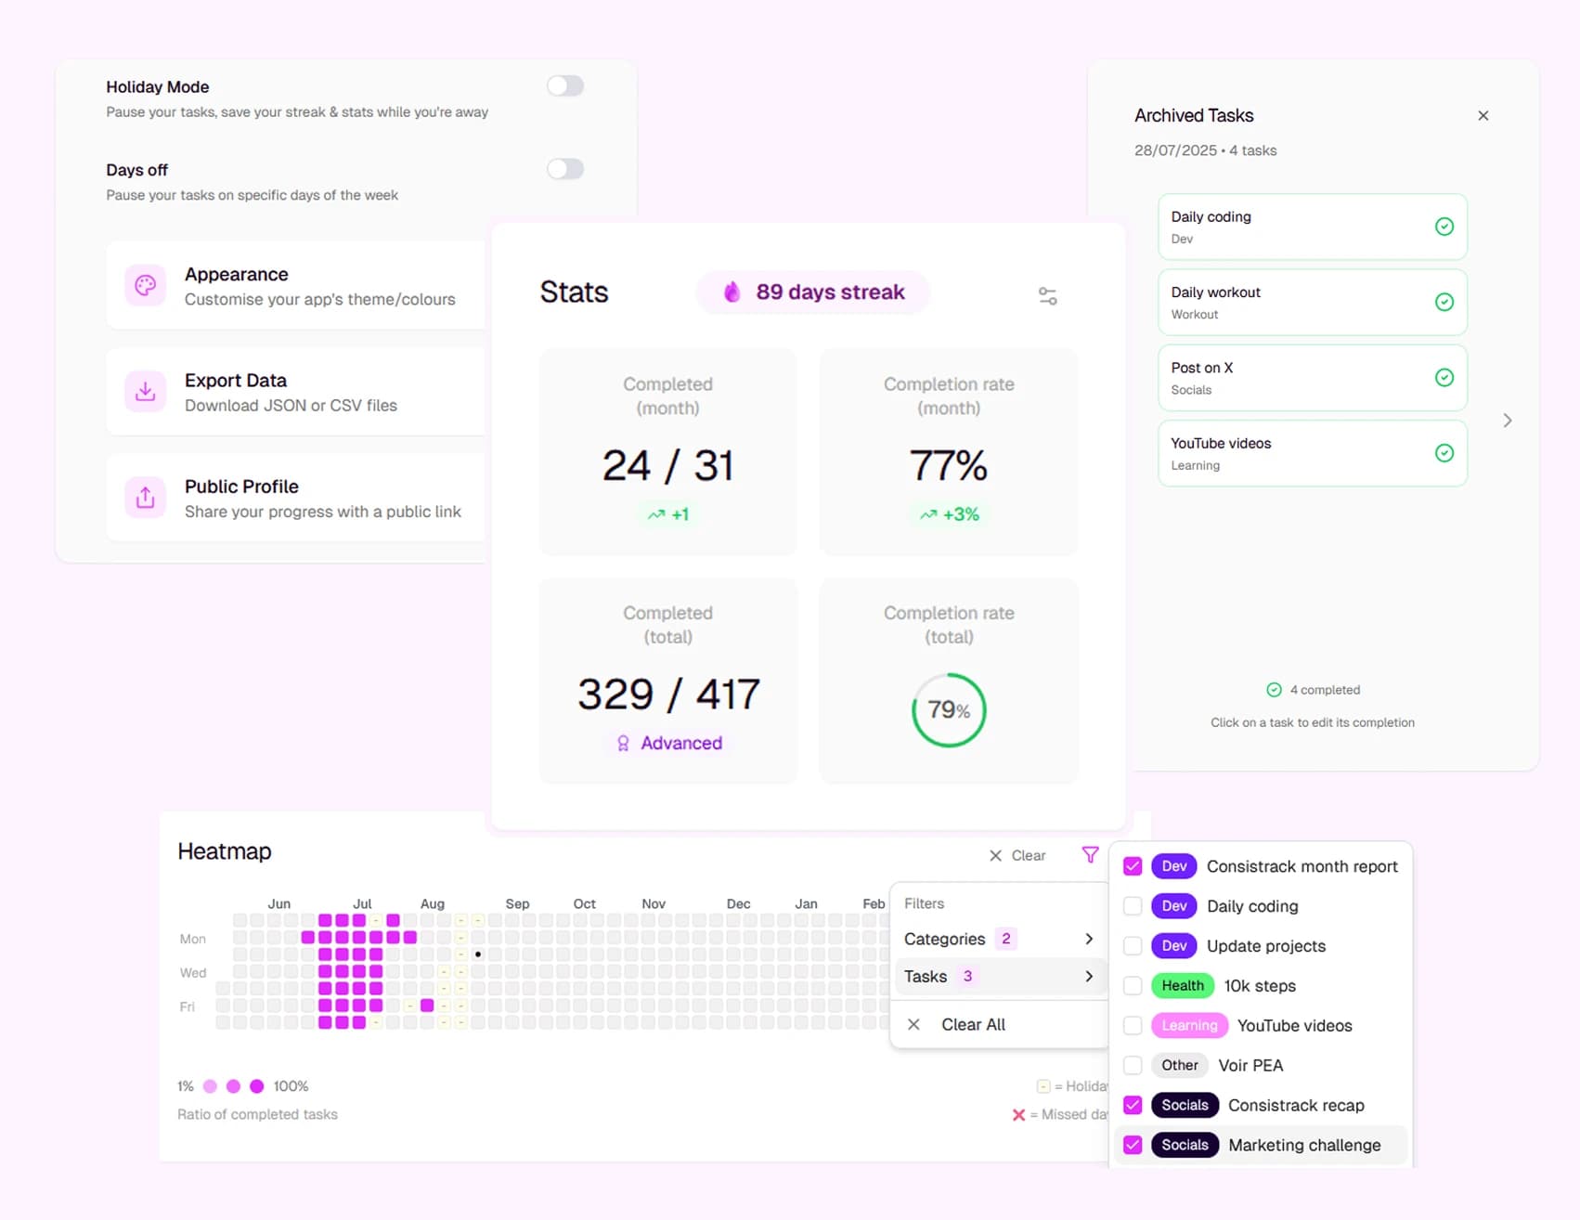Click the right chevron beside Archived Tasks

pos(1507,420)
